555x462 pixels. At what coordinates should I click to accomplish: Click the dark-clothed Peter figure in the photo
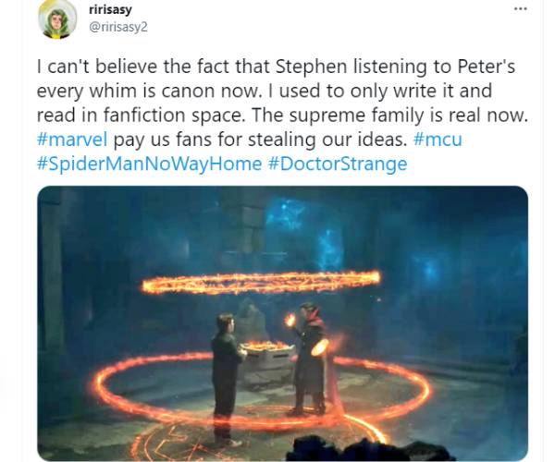[x=227, y=378]
